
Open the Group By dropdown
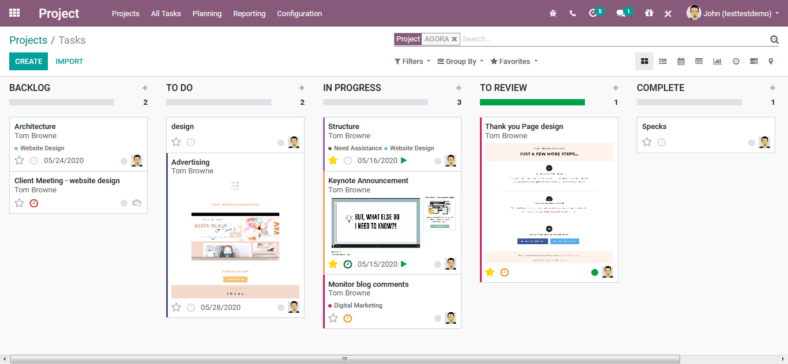[460, 62]
